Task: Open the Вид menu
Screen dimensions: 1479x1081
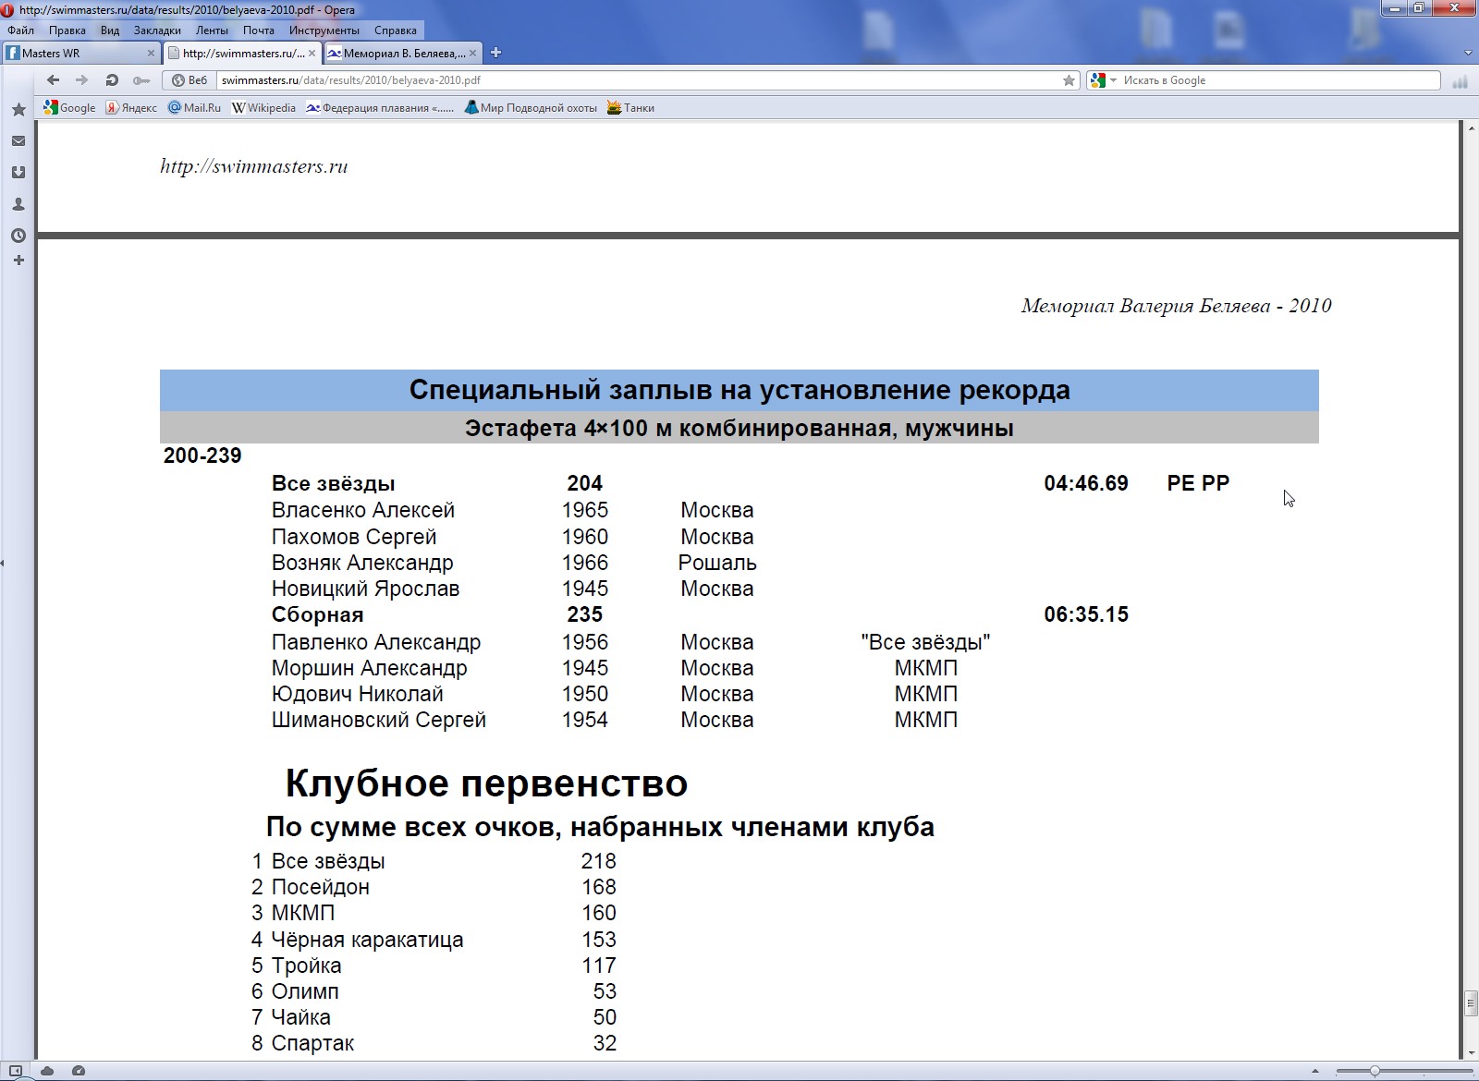Action: coord(110,30)
